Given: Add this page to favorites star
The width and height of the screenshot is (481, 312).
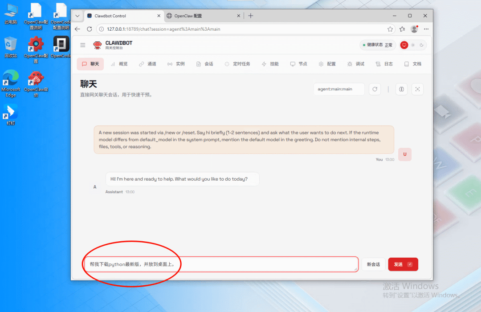Looking at the screenshot, I should click(x=390, y=29).
